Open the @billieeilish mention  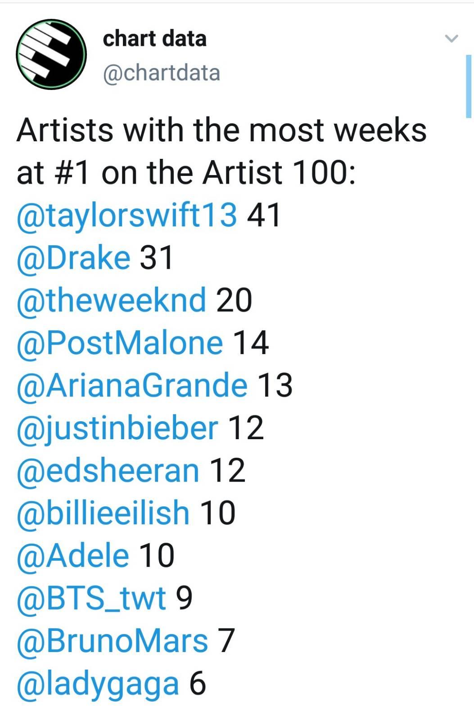pos(103,513)
